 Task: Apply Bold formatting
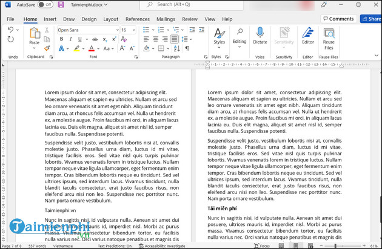coord(61,39)
